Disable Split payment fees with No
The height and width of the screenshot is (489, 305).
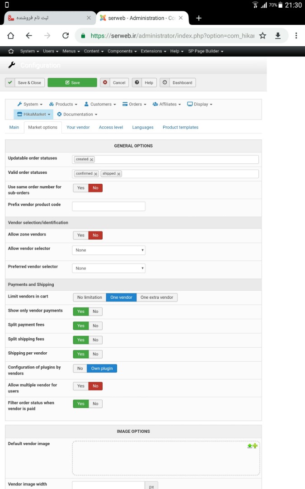point(95,326)
